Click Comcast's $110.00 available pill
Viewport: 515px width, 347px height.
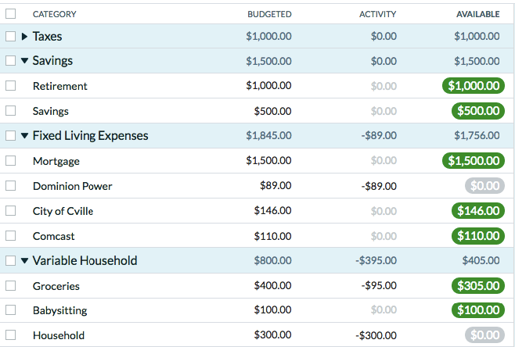click(x=477, y=236)
